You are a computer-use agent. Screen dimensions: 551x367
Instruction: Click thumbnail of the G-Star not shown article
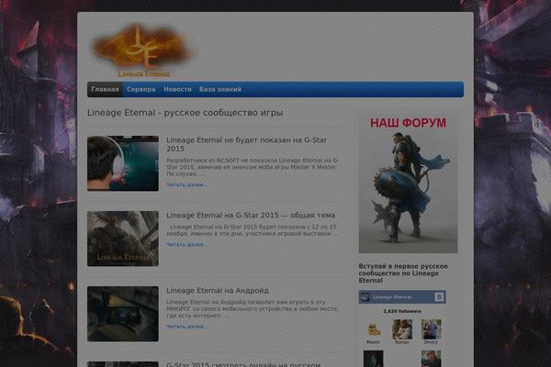[x=123, y=163]
